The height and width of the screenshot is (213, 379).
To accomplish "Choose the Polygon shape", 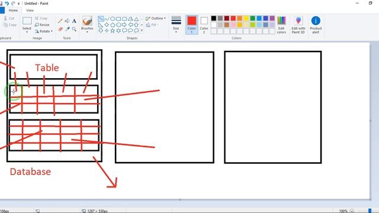I will tap(130, 18).
